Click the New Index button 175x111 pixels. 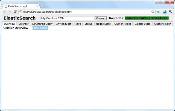point(40,28)
